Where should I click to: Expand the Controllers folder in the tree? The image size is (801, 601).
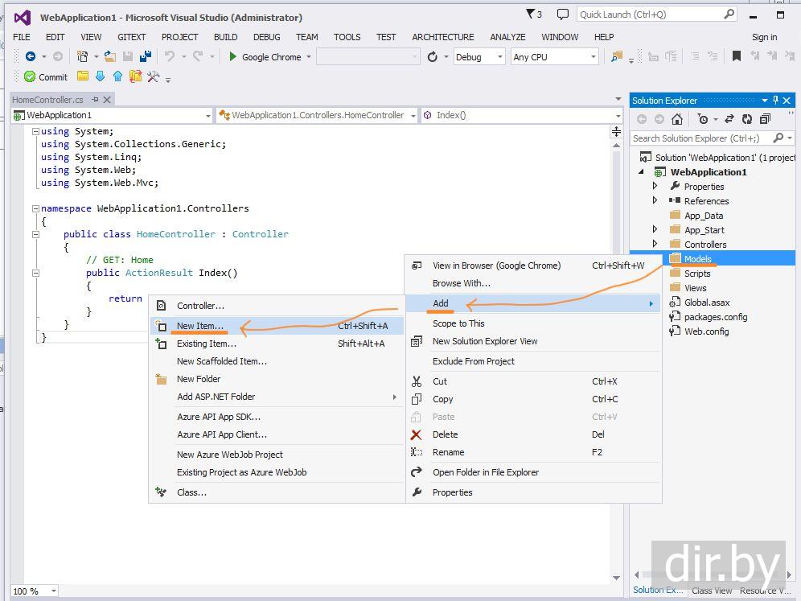click(x=655, y=244)
